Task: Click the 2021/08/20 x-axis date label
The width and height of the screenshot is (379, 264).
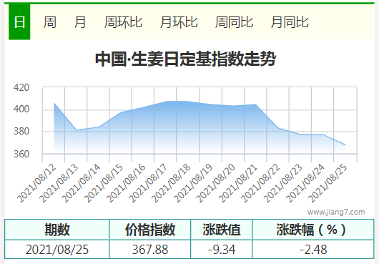Action: 215,183
